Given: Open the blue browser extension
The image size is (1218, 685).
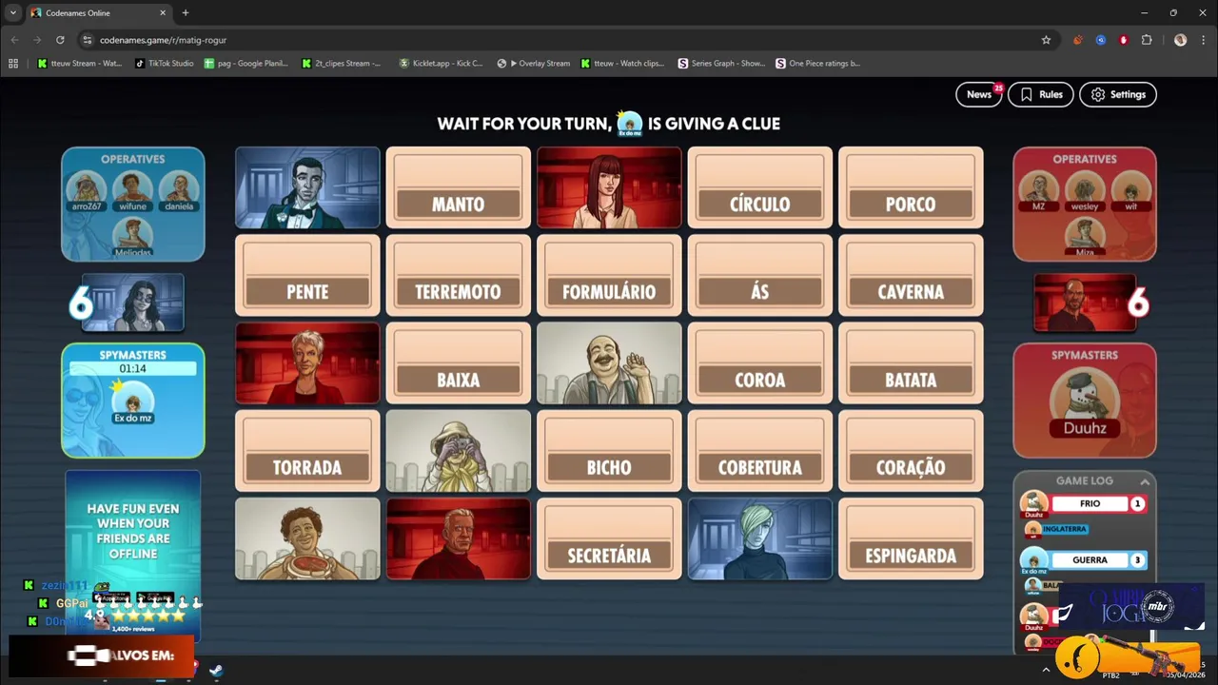Looking at the screenshot, I should 1101,40.
